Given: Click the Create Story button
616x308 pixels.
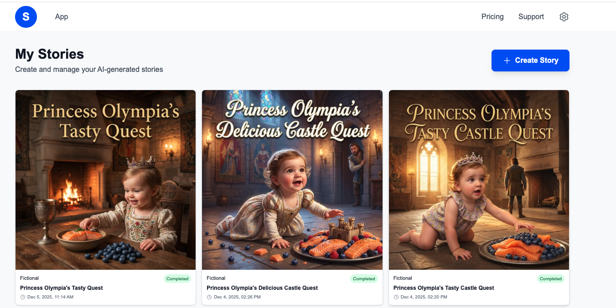Looking at the screenshot, I should [x=530, y=60].
